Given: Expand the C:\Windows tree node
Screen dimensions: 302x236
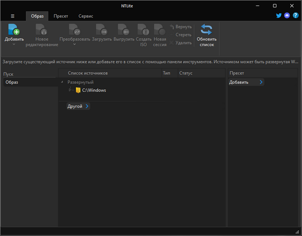Looking at the screenshot, I should [70, 90].
